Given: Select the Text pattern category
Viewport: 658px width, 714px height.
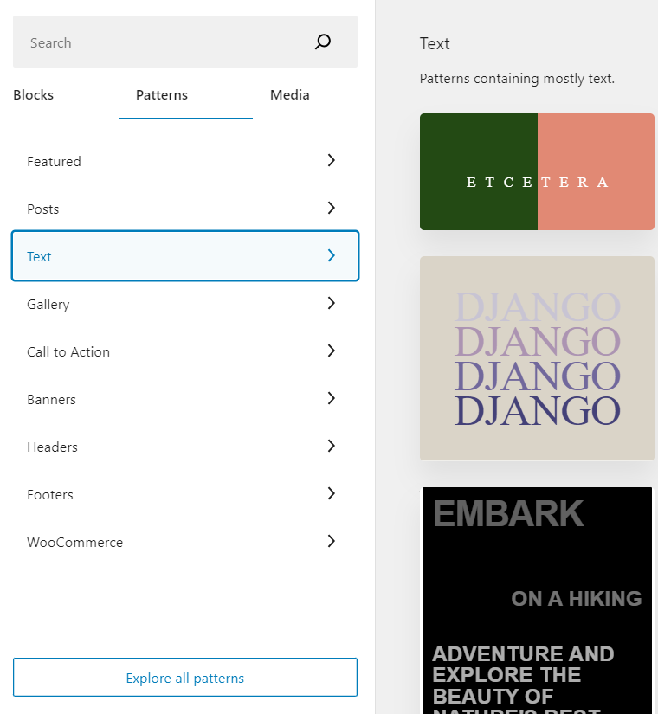Looking at the screenshot, I should point(185,256).
